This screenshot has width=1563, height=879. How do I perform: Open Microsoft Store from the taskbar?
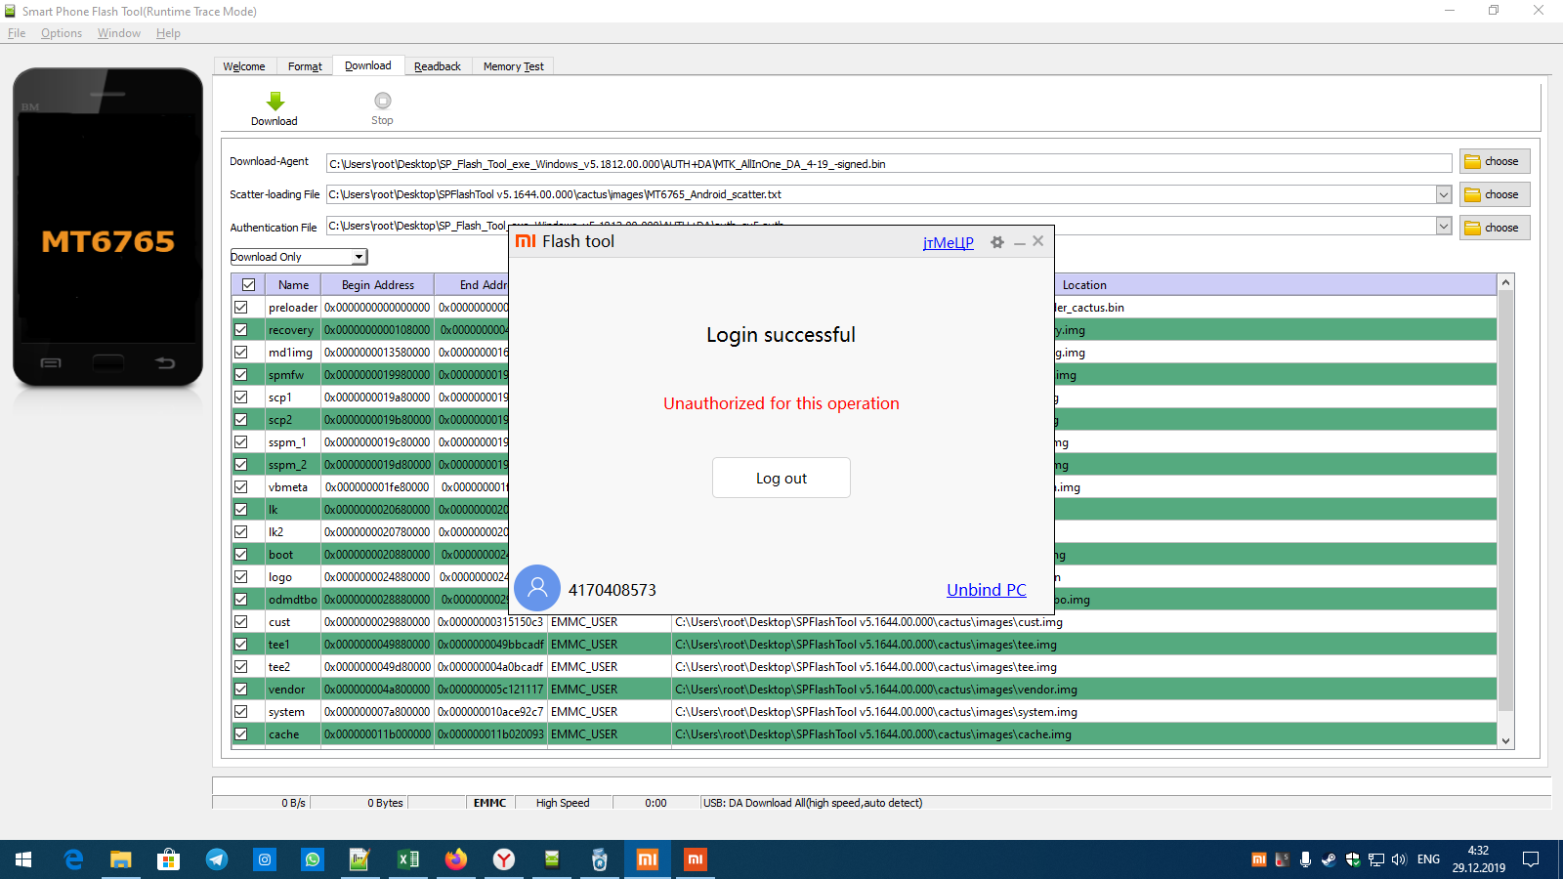point(168,859)
